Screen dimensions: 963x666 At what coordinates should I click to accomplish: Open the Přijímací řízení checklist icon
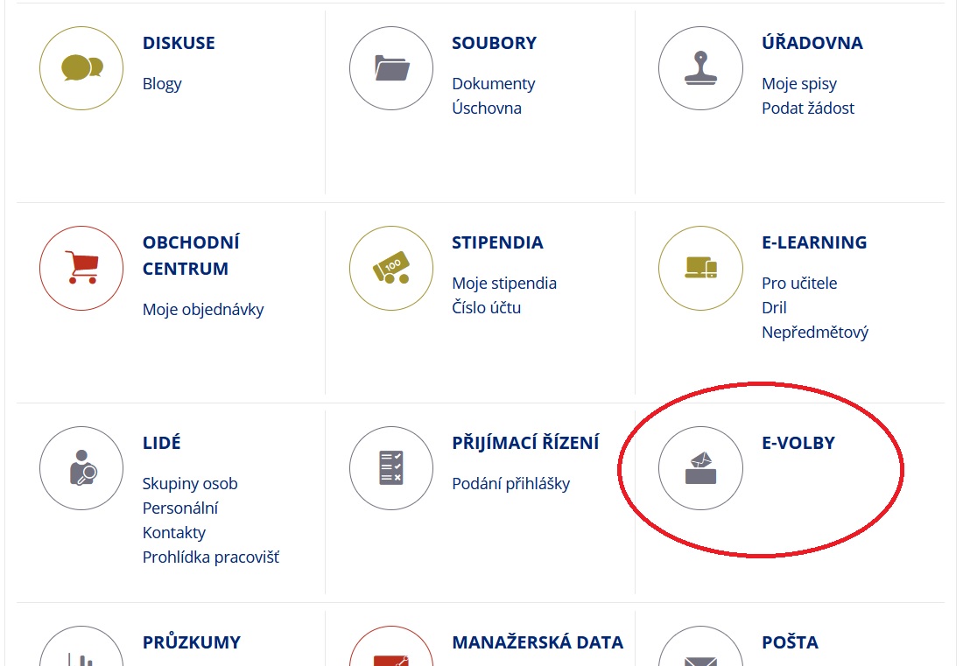coord(391,468)
